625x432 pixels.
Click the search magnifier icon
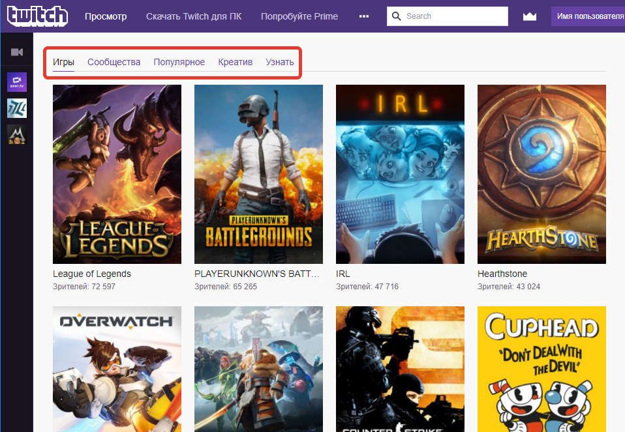point(396,16)
